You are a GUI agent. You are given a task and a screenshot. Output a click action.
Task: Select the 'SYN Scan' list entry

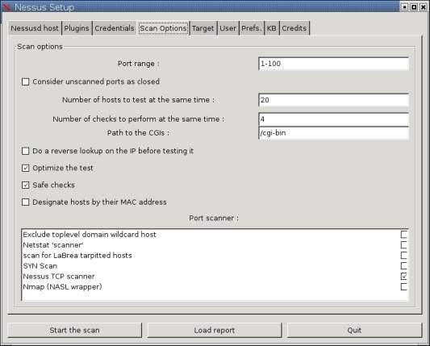[x=40, y=265]
